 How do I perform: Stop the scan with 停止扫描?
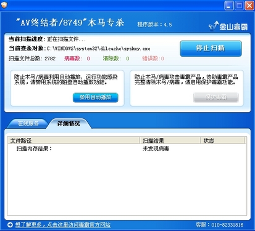tap(211, 49)
